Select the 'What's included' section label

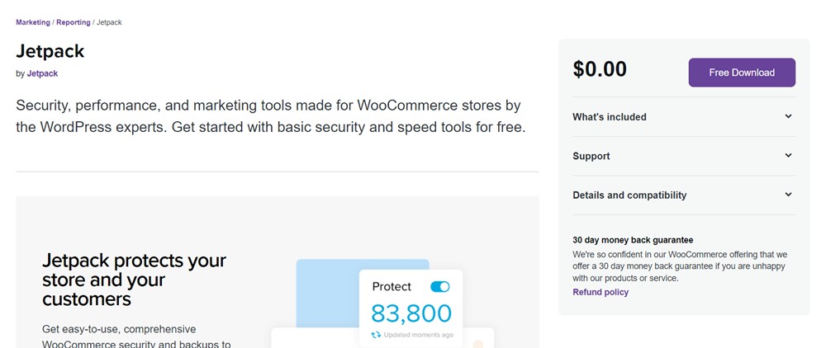[610, 117]
